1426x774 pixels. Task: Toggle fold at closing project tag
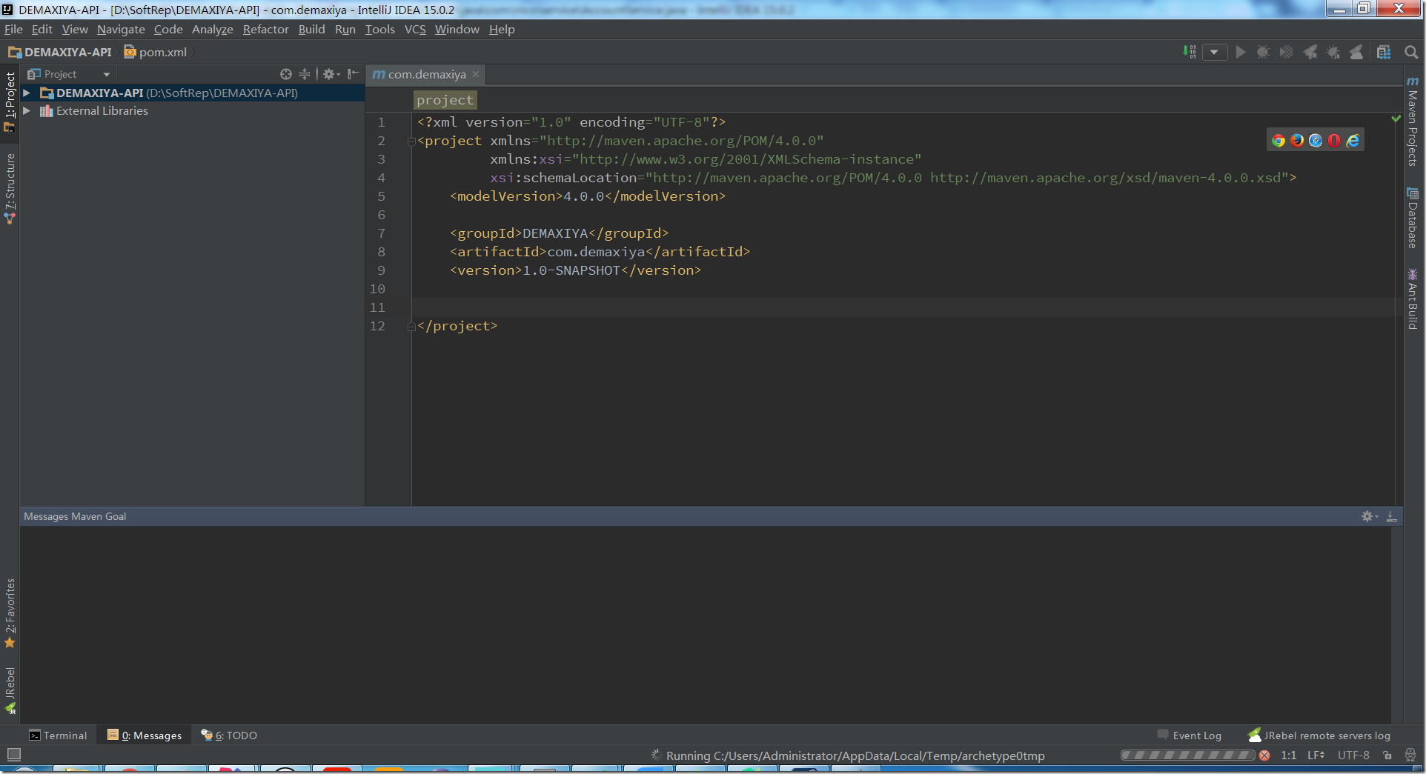[411, 327]
